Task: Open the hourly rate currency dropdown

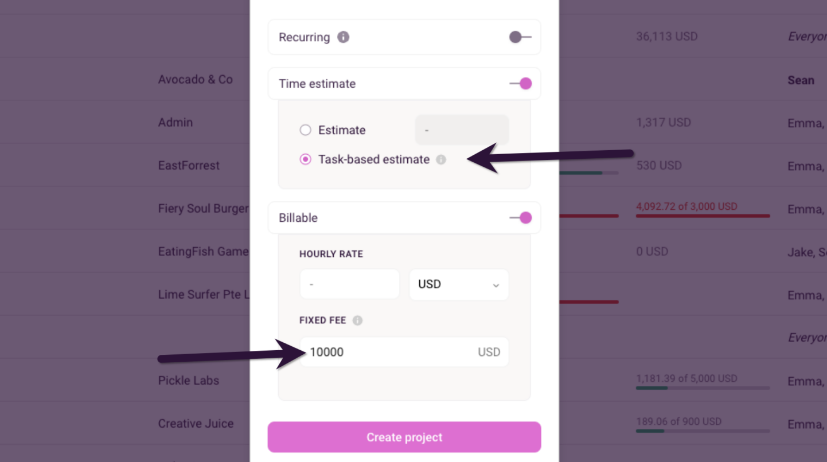Action: [459, 284]
